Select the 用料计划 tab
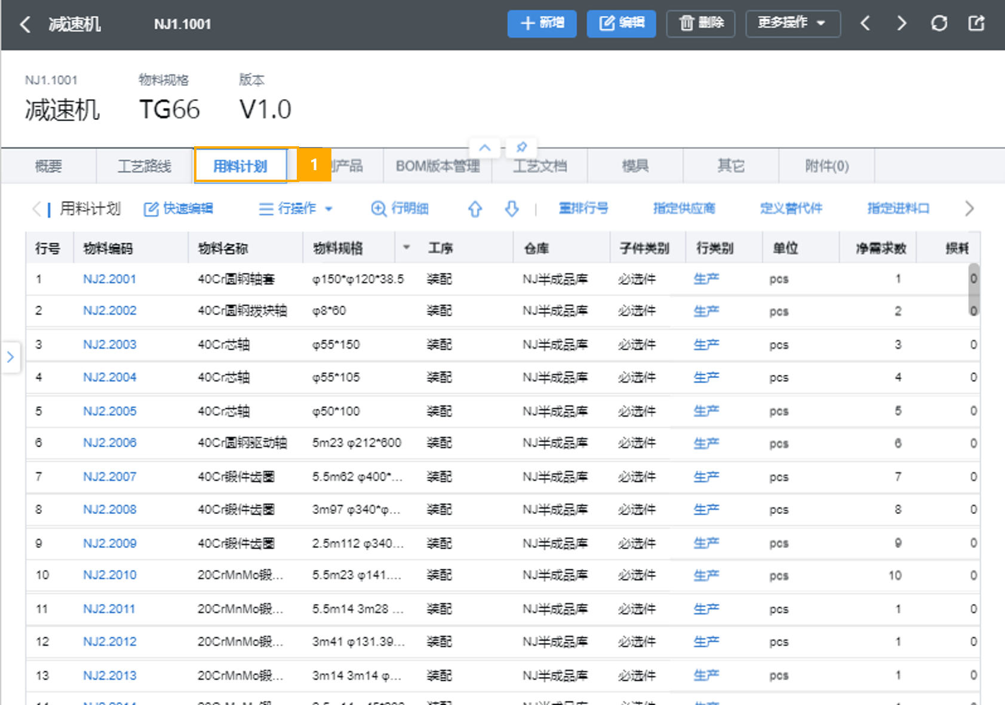The width and height of the screenshot is (1005, 705). coord(240,166)
